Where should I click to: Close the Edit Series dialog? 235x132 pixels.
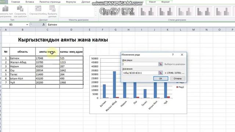pos(182,55)
